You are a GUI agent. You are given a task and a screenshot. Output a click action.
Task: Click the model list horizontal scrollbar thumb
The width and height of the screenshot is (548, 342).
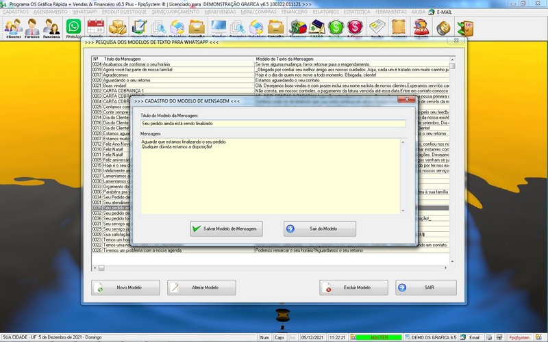tap(101, 268)
